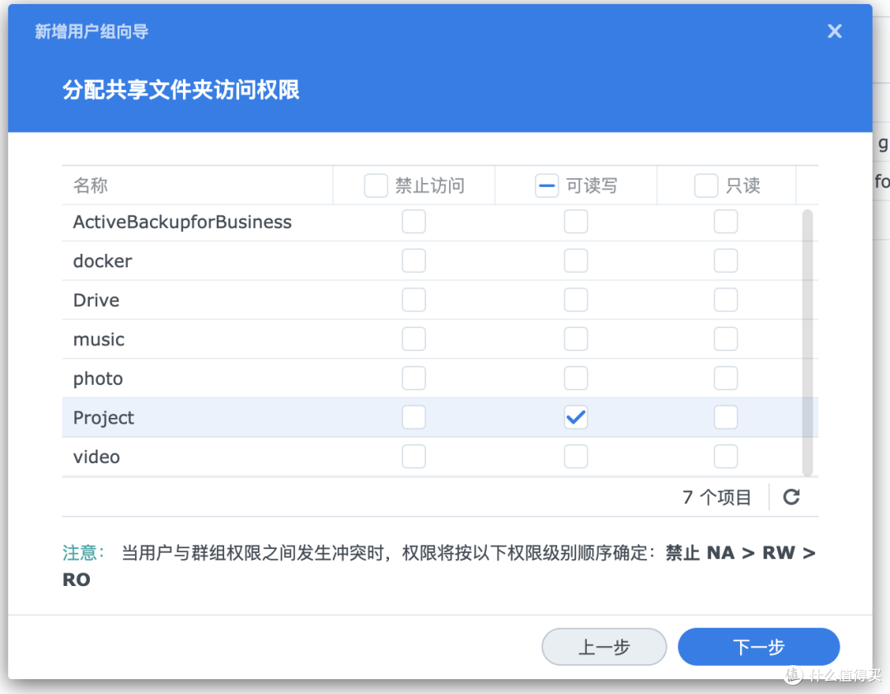Click the refresh icon beside 7 个项目

pyautogui.click(x=791, y=497)
